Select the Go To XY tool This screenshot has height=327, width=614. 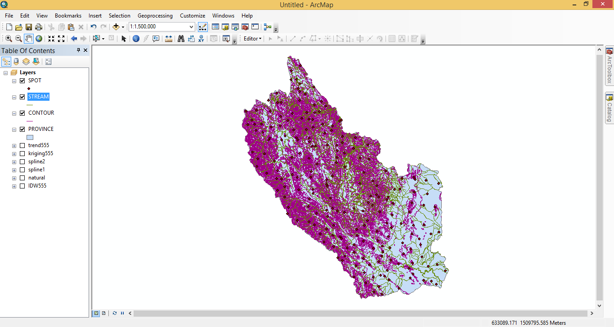(x=201, y=39)
